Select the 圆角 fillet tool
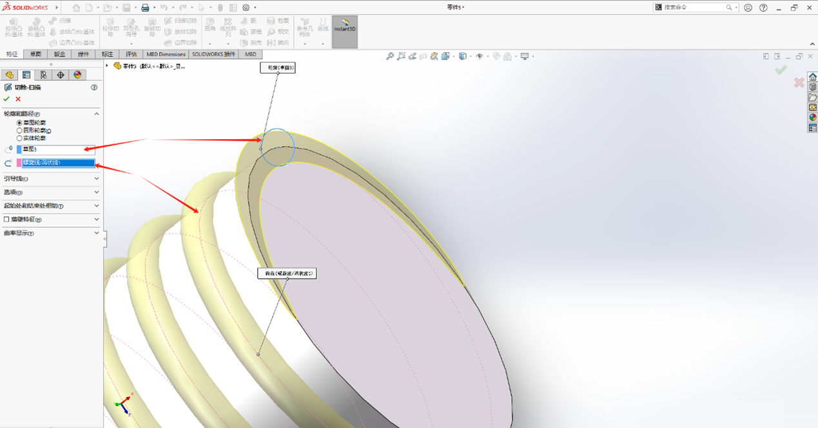 [209, 25]
